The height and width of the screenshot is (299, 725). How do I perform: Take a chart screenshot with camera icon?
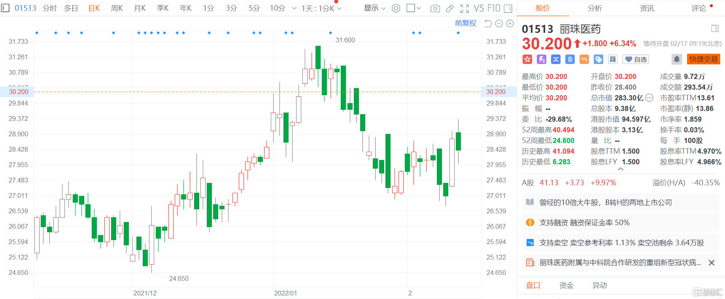tap(435, 8)
